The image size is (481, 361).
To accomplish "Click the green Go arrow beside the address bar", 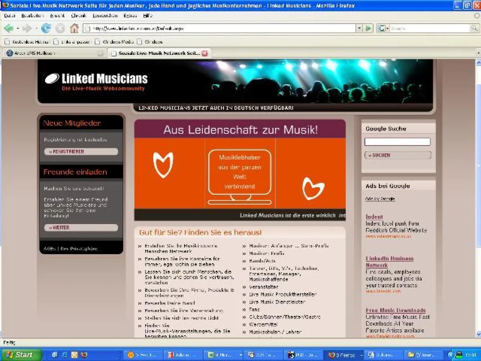I will point(368,28).
